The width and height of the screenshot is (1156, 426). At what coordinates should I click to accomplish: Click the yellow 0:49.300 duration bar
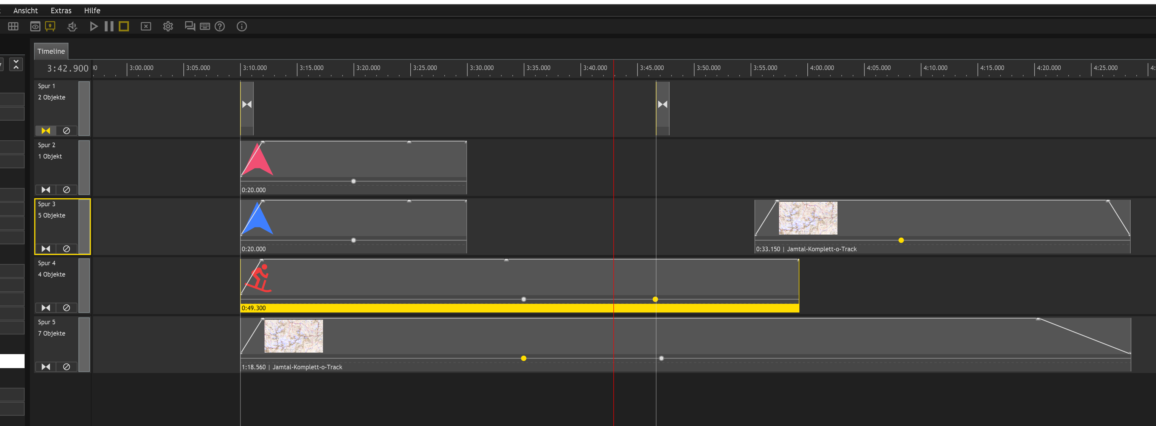pyautogui.click(x=520, y=308)
